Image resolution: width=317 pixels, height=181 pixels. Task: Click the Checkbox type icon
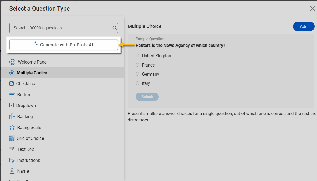(12, 83)
